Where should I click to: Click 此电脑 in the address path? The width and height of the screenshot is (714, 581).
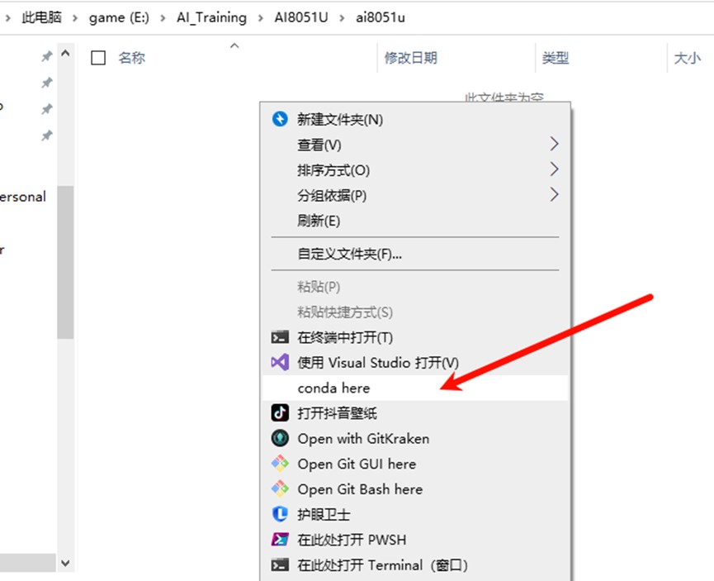pyautogui.click(x=41, y=17)
